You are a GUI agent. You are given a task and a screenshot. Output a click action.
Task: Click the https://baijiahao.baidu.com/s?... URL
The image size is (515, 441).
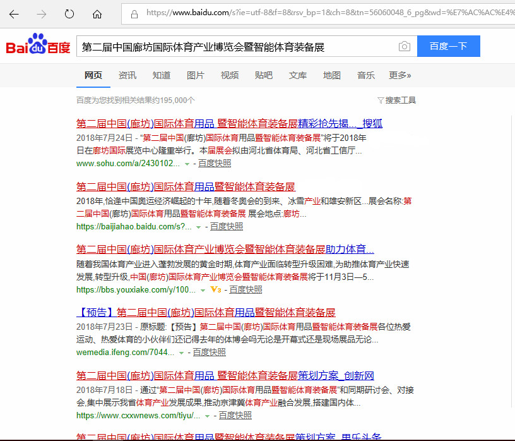click(134, 227)
